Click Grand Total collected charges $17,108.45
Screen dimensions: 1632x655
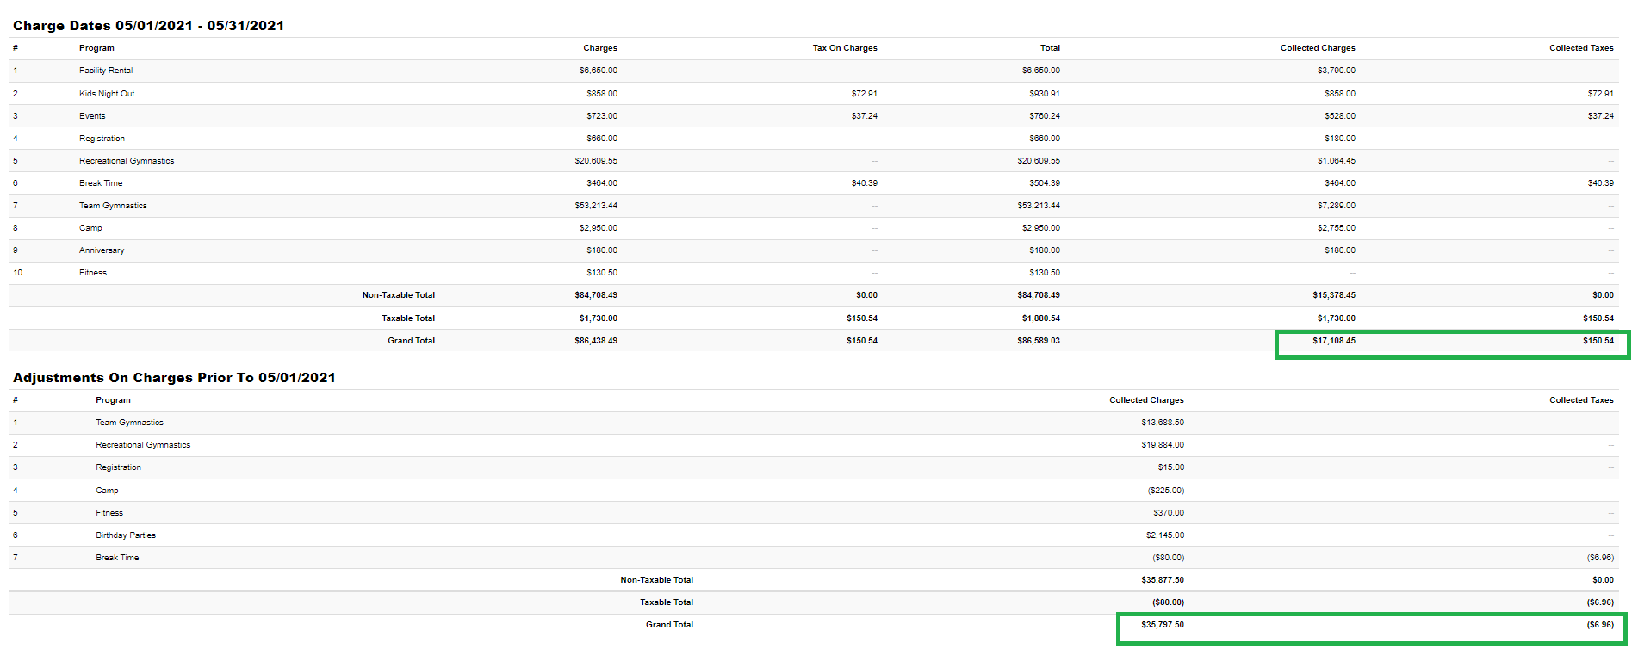pyautogui.click(x=1334, y=341)
